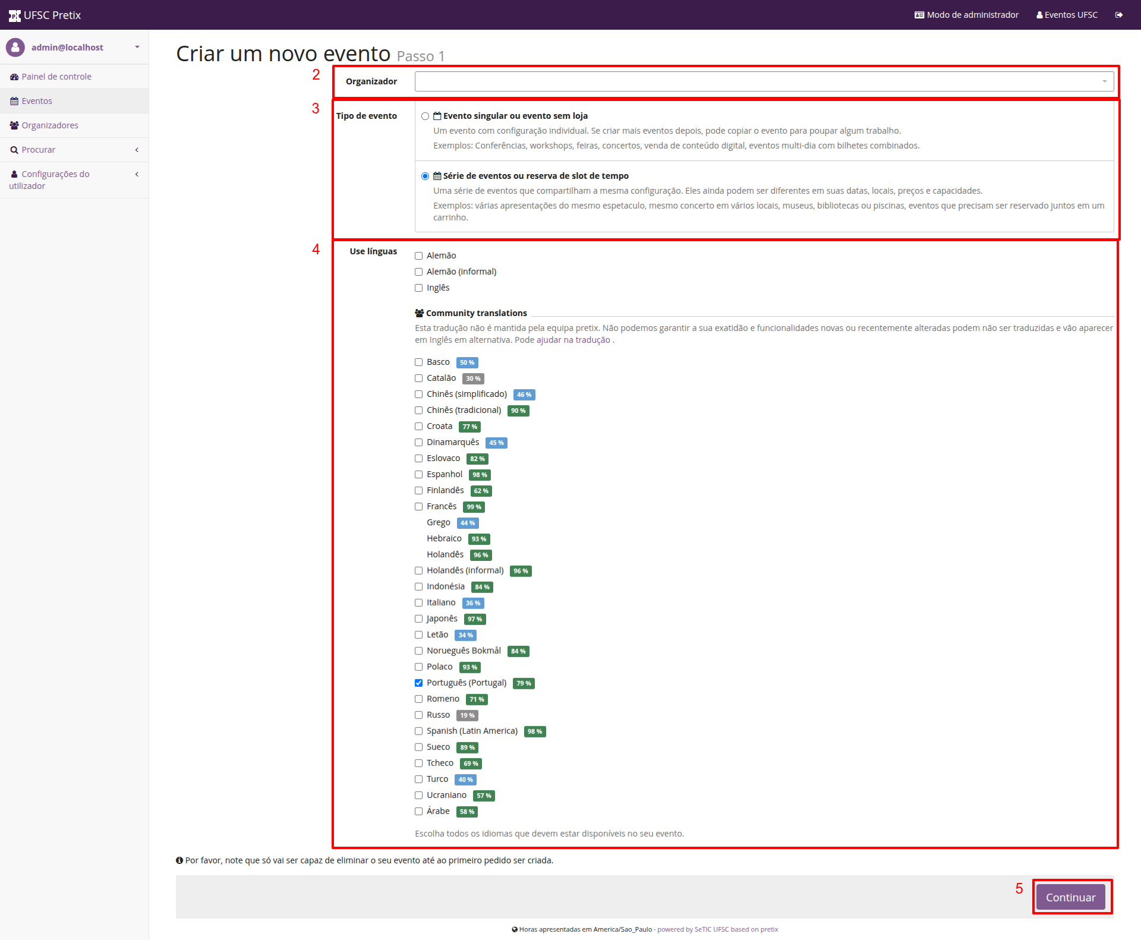The image size is (1141, 940).
Task: Select Evento singular ou evento sem loja
Action: point(425,116)
